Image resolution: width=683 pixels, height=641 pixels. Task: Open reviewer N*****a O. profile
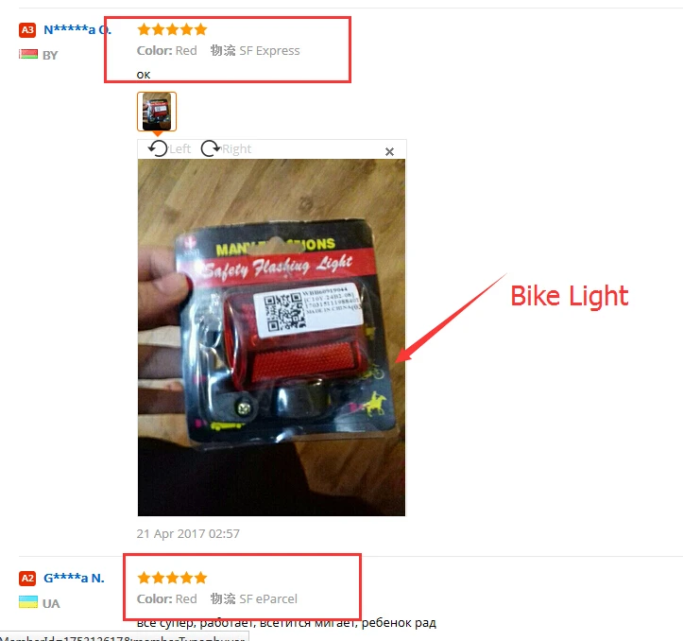77,29
